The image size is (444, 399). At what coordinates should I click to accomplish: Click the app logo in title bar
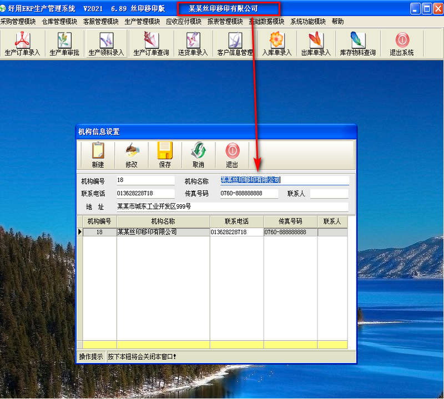(x=3, y=8)
